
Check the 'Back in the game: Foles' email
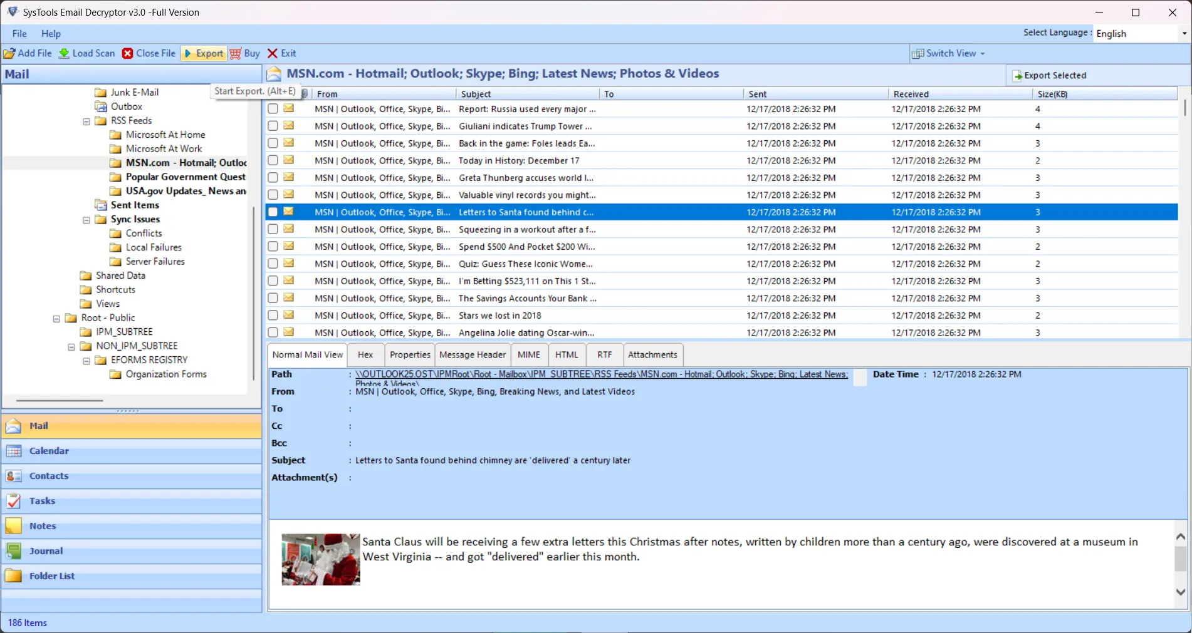[x=273, y=143]
